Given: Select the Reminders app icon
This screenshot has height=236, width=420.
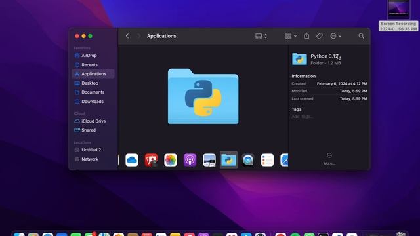Looking at the screenshot, I should 267,160.
